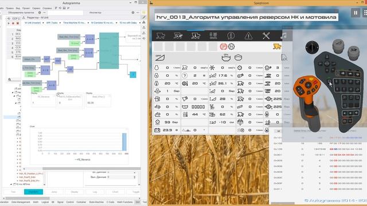The width and height of the screenshot is (367, 206).
Task: Pause the Speedroom simulation
Action: [356, 13]
